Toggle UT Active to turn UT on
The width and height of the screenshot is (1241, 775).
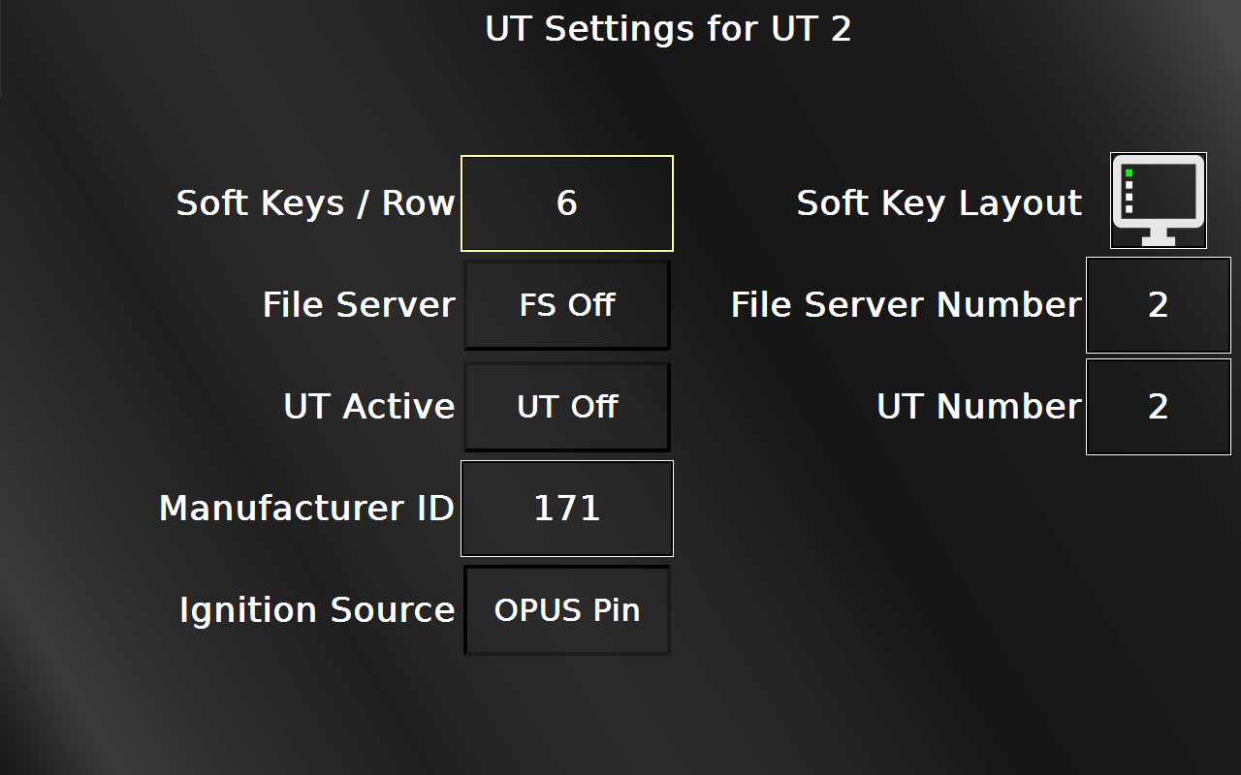point(566,406)
